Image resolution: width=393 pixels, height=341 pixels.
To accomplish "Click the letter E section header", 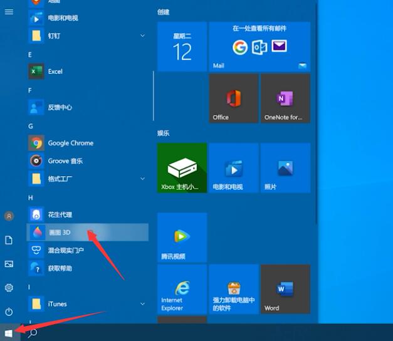I will pyautogui.click(x=30, y=55).
